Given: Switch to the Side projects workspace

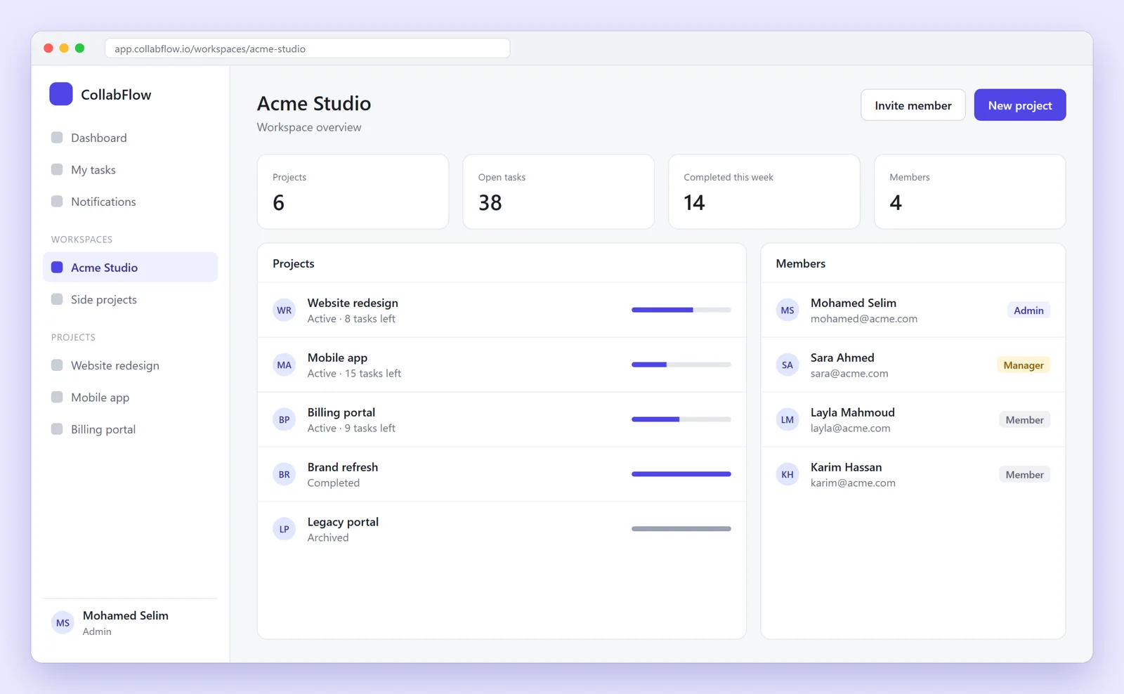Looking at the screenshot, I should 130,299.
